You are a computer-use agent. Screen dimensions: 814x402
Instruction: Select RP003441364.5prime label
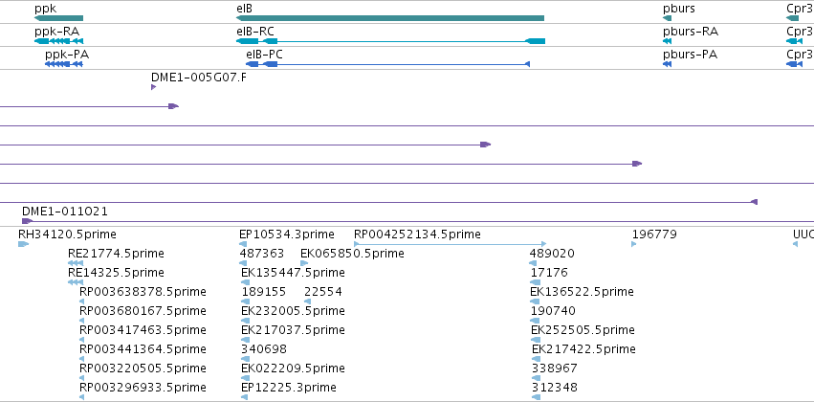click(143, 349)
